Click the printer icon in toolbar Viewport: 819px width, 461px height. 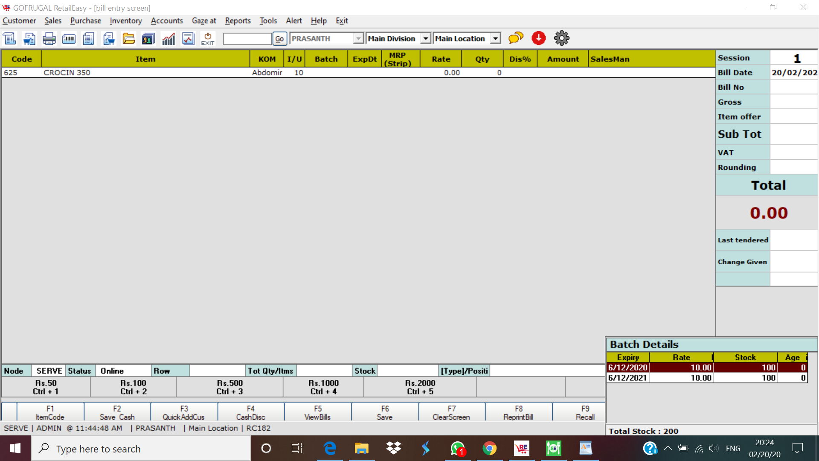[49, 39]
